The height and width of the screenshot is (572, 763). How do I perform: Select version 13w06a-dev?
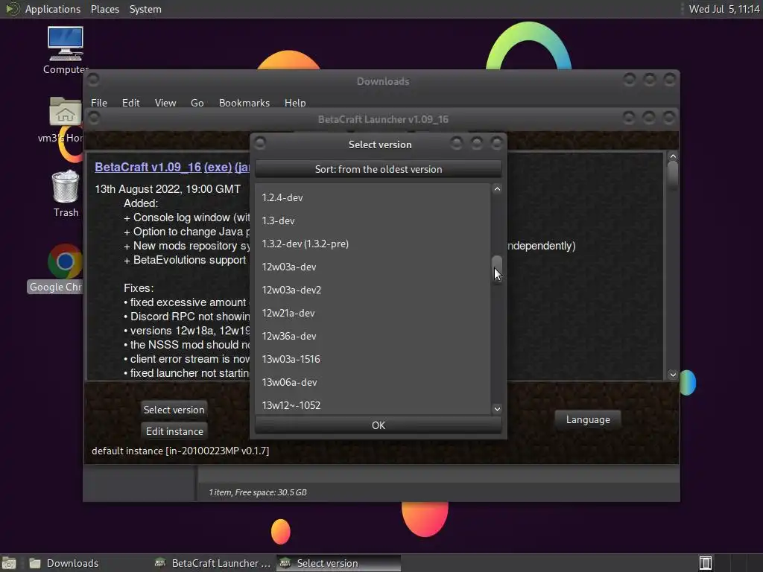tap(373, 382)
